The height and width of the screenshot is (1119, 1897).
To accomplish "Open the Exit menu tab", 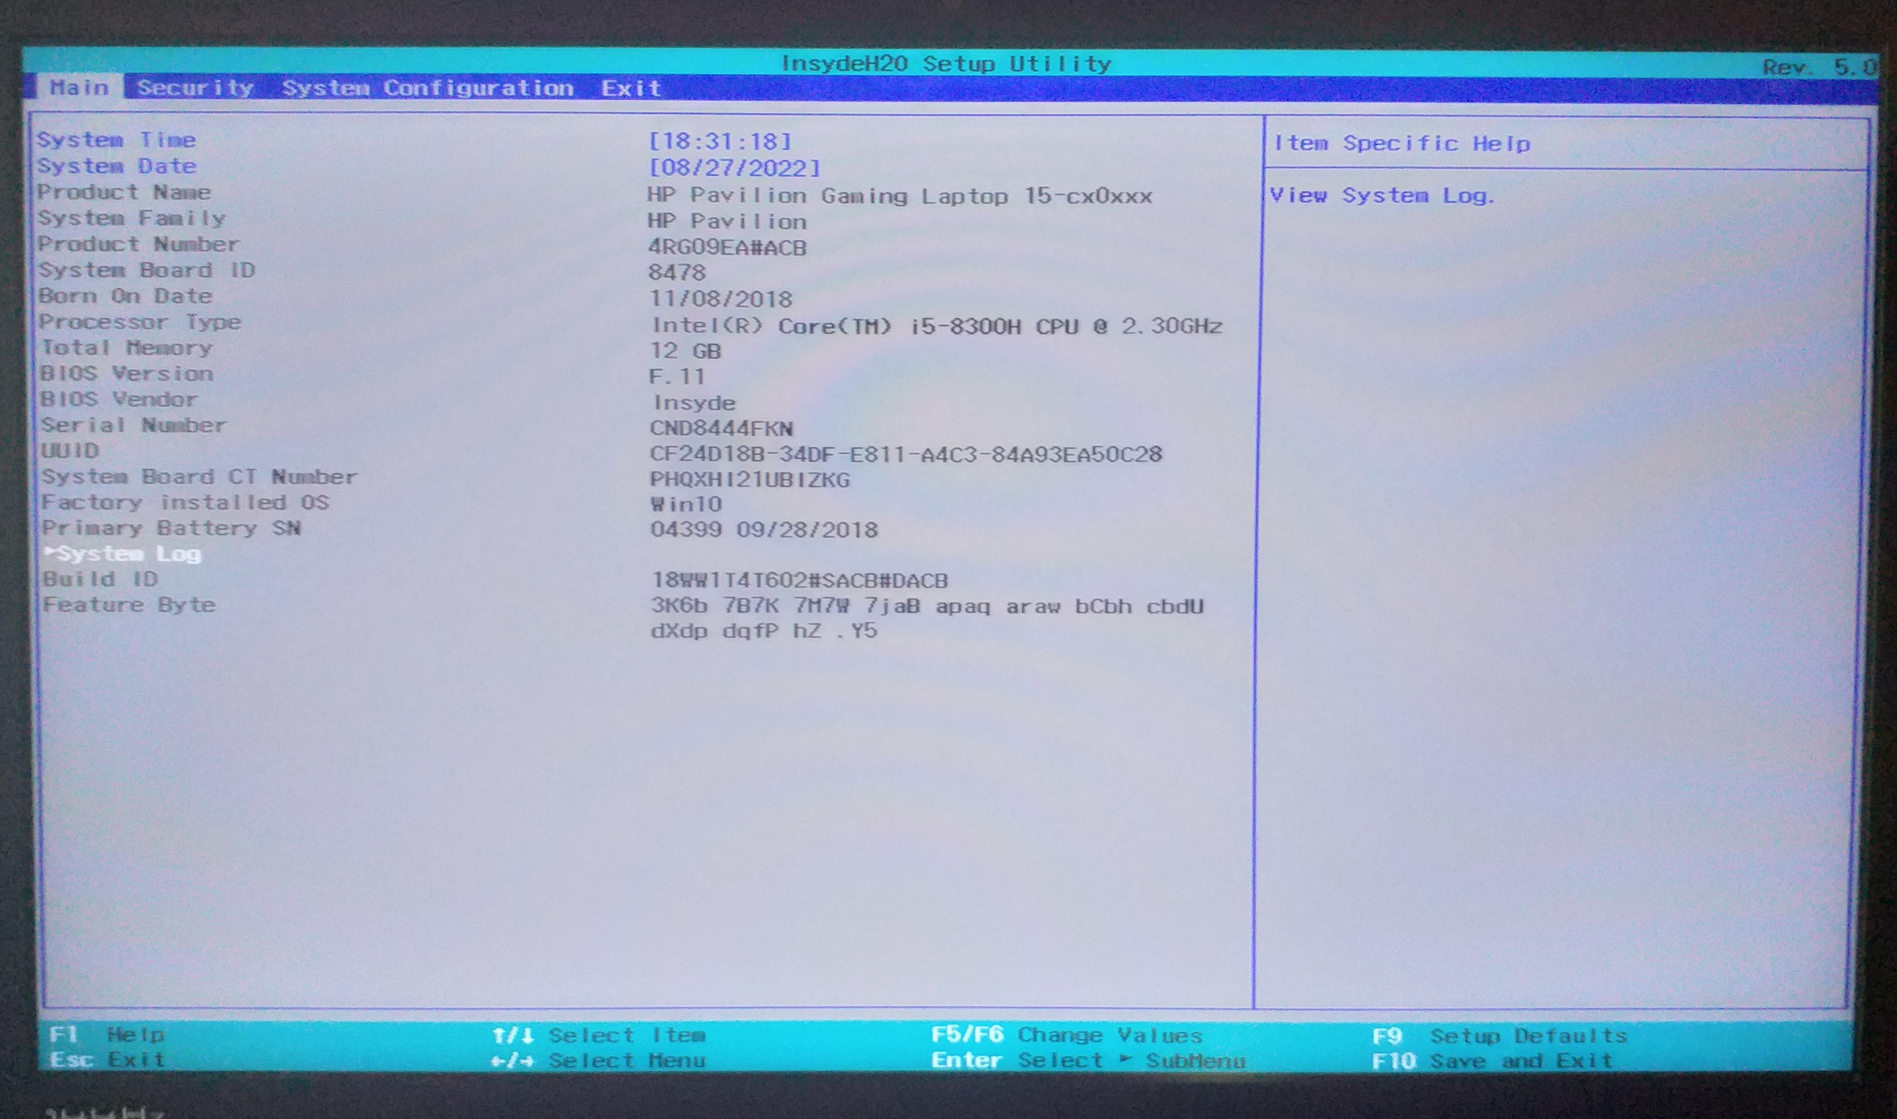I will tap(631, 89).
